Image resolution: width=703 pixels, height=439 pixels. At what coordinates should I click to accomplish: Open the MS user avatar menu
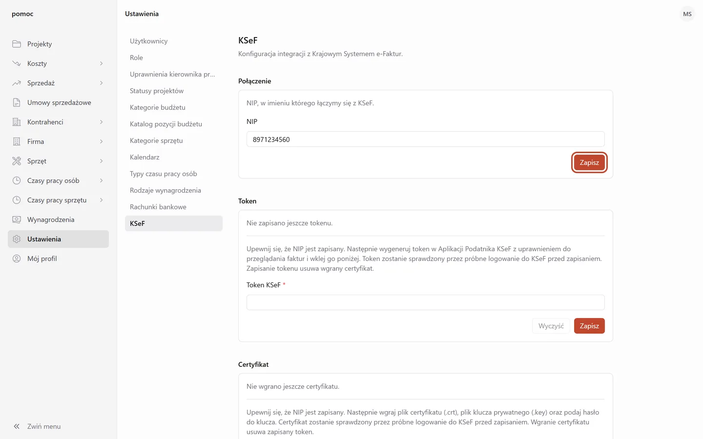coord(687,14)
